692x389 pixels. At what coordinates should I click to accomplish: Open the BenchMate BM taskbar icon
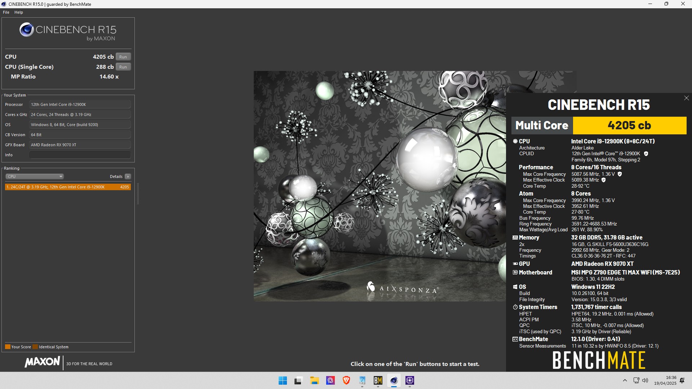coord(378,380)
